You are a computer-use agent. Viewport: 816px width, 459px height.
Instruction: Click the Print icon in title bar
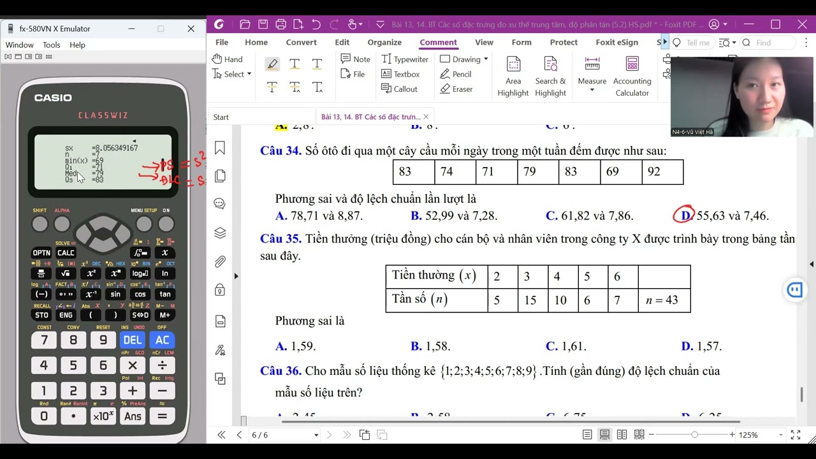pos(280,24)
